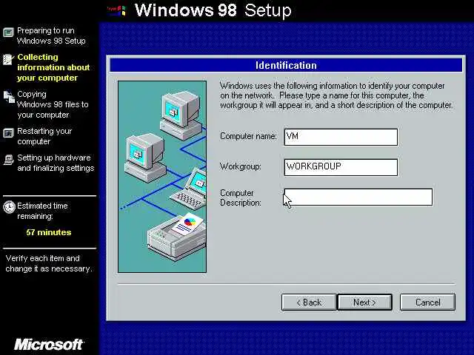
Task: Click the identification instructions paragraph
Action: [x=336, y=95]
